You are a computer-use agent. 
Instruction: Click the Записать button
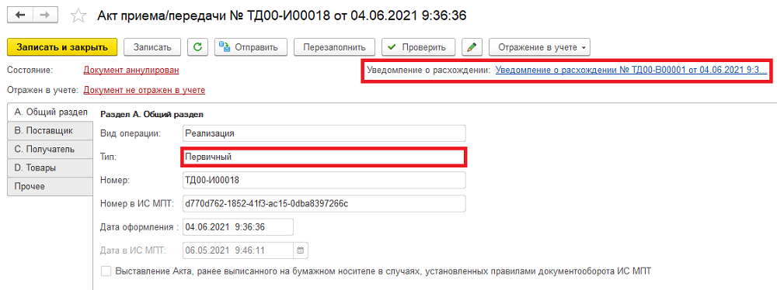(x=152, y=47)
